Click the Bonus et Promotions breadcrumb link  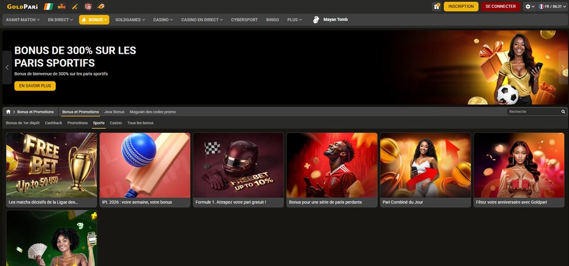(x=36, y=112)
